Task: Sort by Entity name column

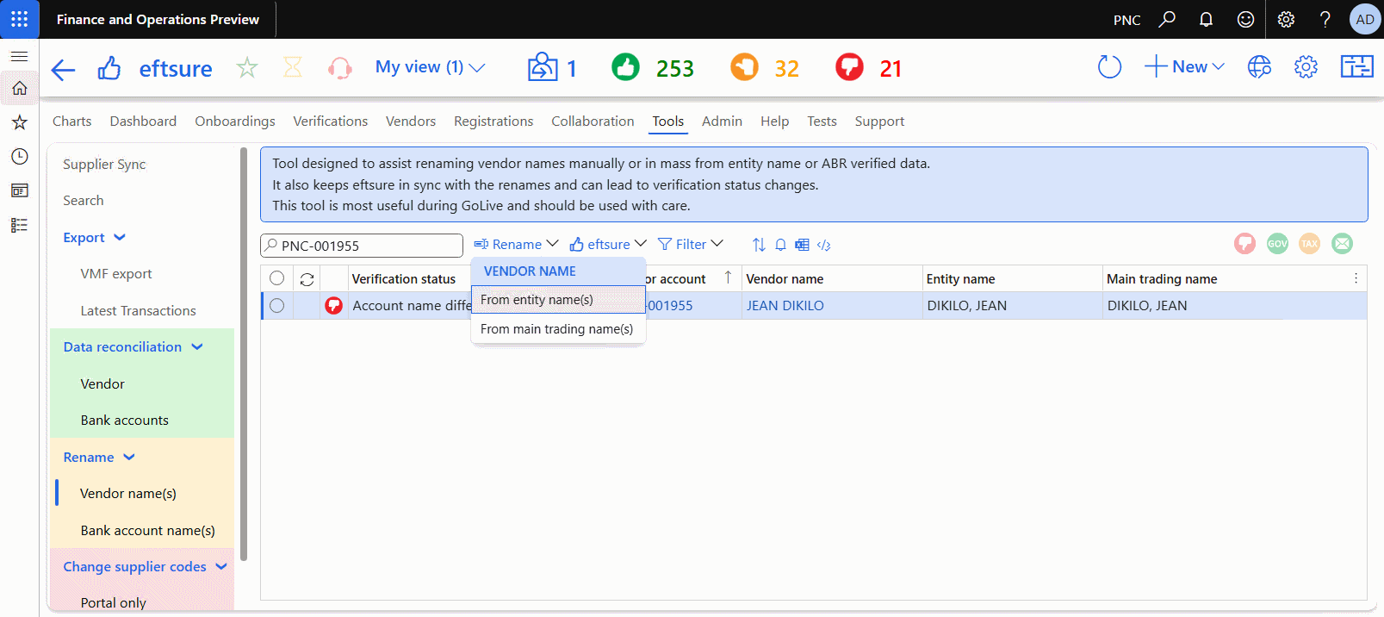Action: click(x=960, y=279)
